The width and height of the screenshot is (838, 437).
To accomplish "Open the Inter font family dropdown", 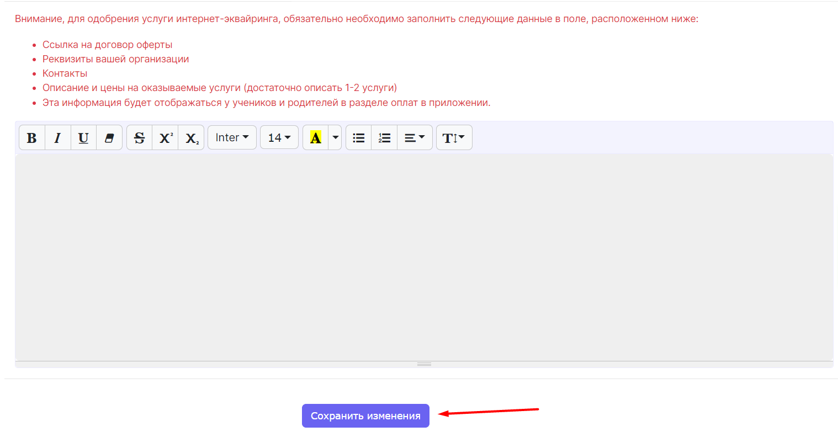I will click(x=232, y=137).
